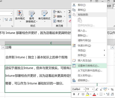Click the Fill down icon in ribbon
Screen dimensions: 115x98
point(70,17)
